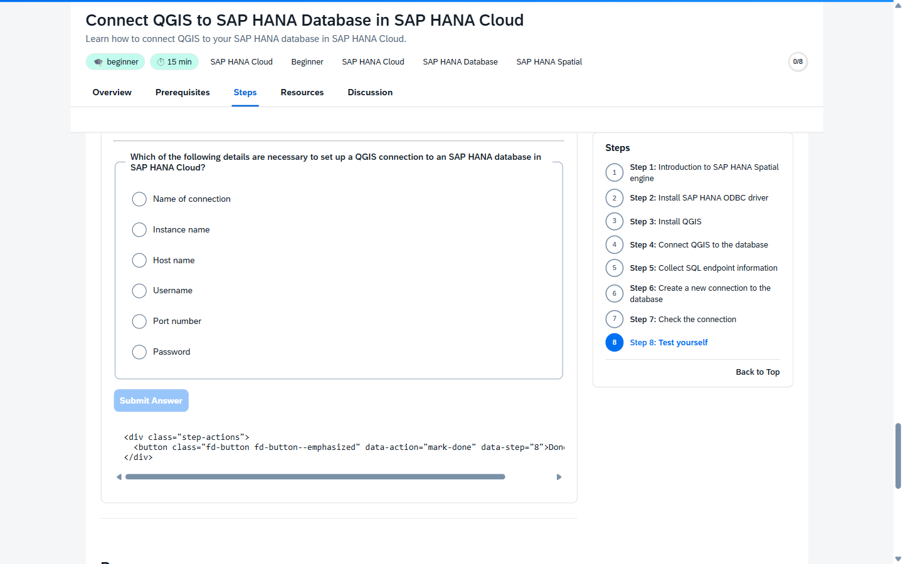Select the Password option
This screenshot has height=564, width=903.
click(139, 352)
